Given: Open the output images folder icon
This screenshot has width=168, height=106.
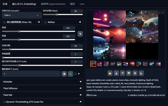Looking at the screenshot, I should point(110,73).
